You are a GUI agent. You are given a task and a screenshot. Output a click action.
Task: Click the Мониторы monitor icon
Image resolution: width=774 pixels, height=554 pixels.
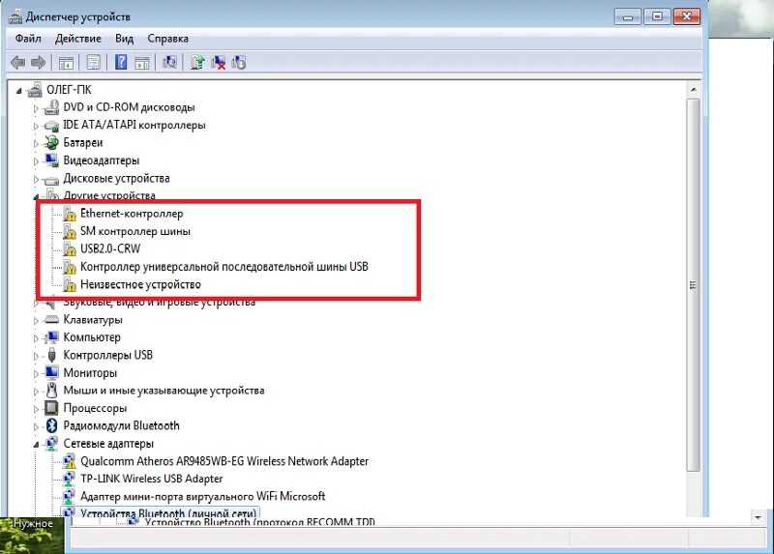pos(51,373)
